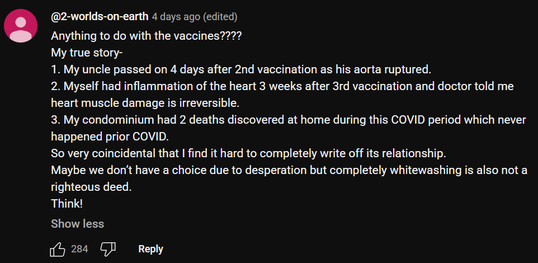Click the commenter's profile avatar
Screen dimensions: 538x263
[x=22, y=26]
